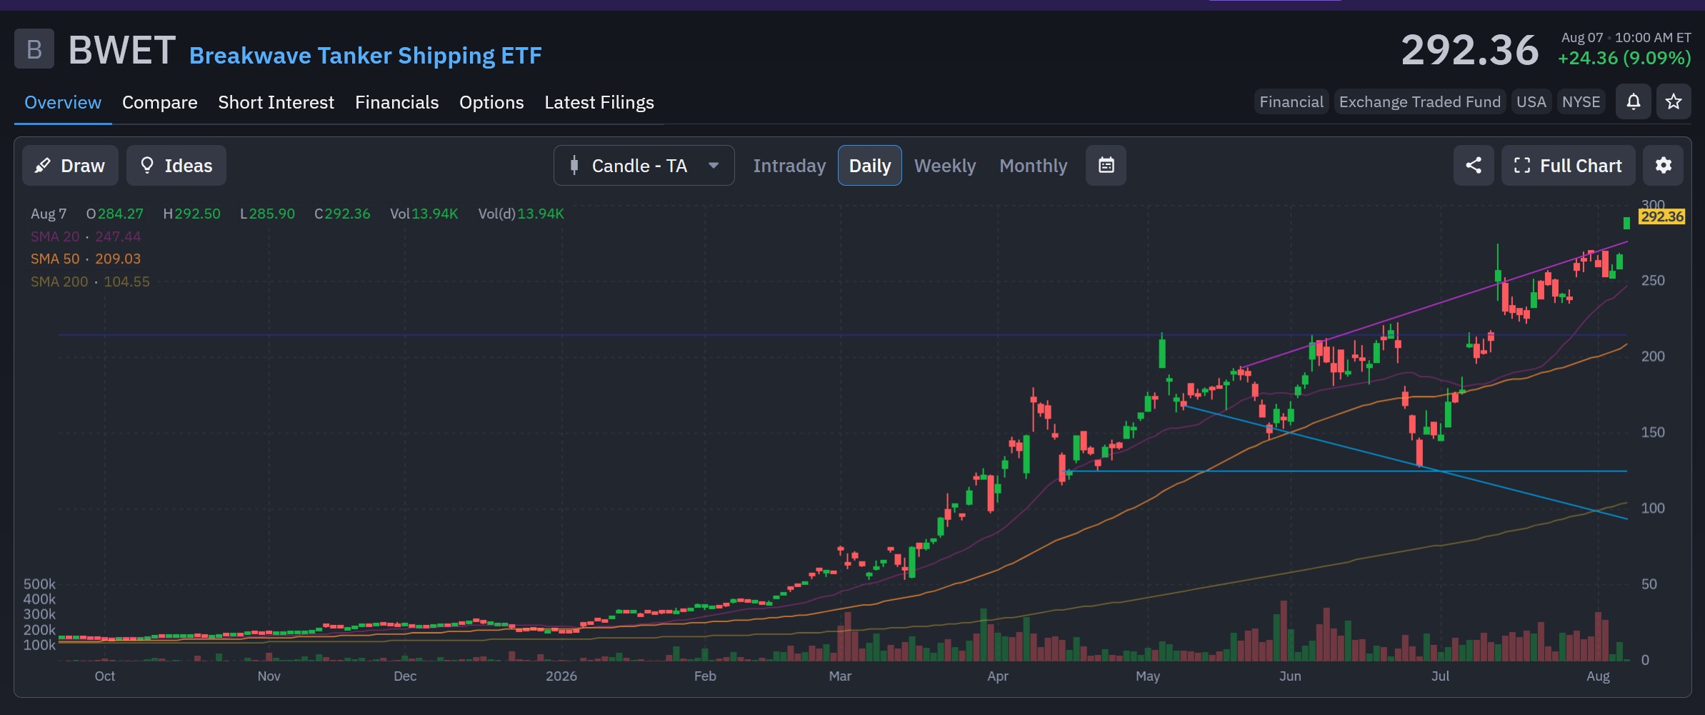Open the Short Interest tab

(276, 102)
